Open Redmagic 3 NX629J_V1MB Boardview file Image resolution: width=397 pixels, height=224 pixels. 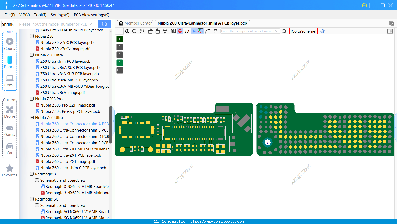[x=77, y=187]
